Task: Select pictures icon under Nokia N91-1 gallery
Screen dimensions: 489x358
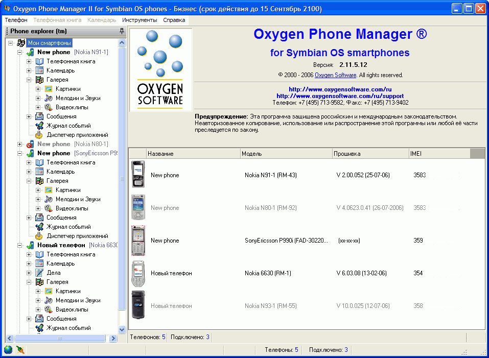Action: pyautogui.click(x=49, y=89)
